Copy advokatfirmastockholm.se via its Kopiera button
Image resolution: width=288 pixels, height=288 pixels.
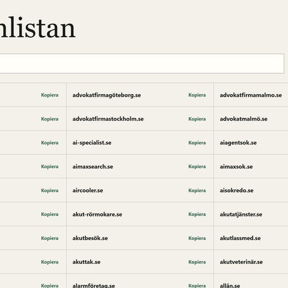pyautogui.click(x=197, y=119)
